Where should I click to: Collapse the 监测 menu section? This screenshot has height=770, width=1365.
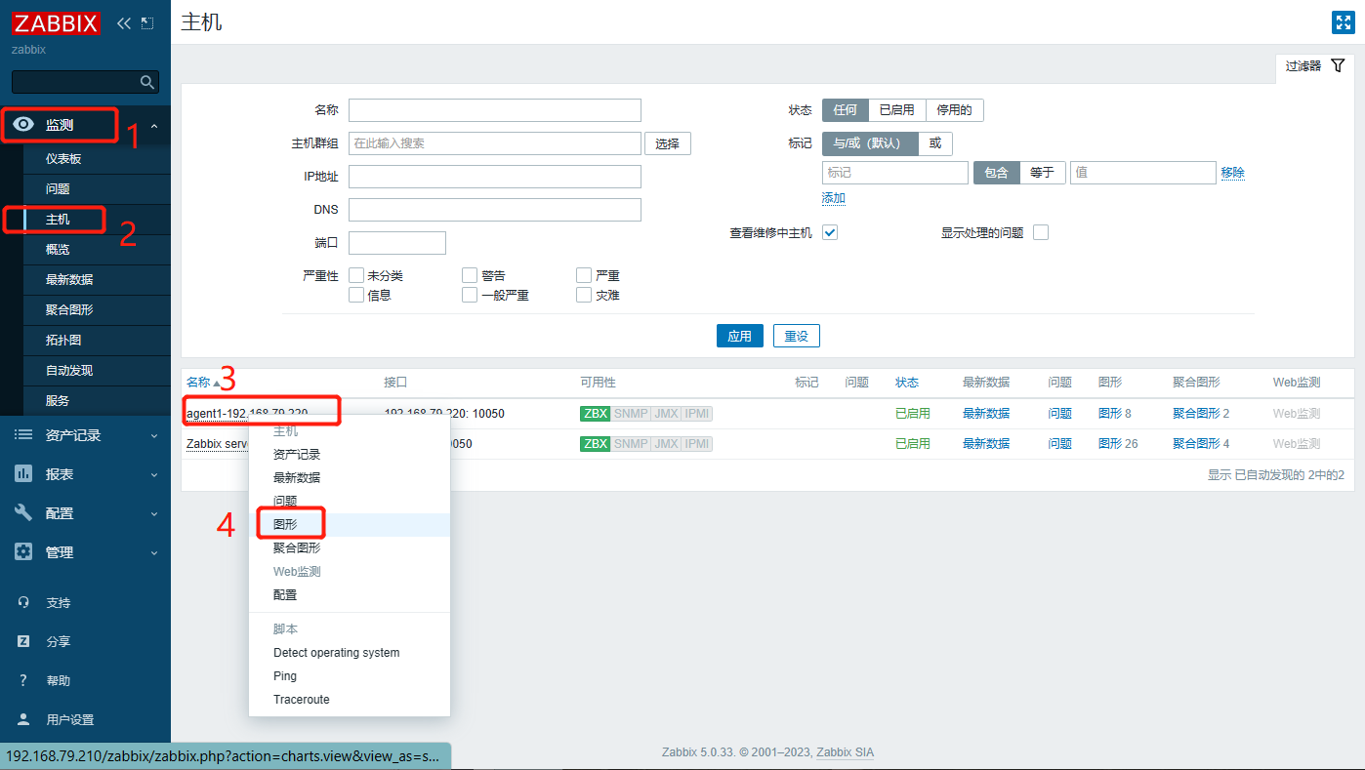(x=154, y=126)
